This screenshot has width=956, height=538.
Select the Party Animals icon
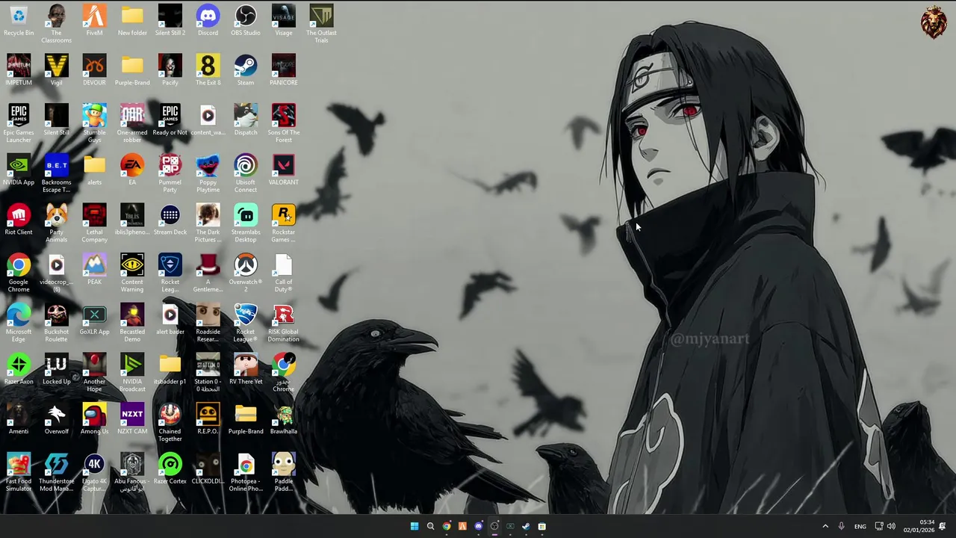pyautogui.click(x=57, y=223)
